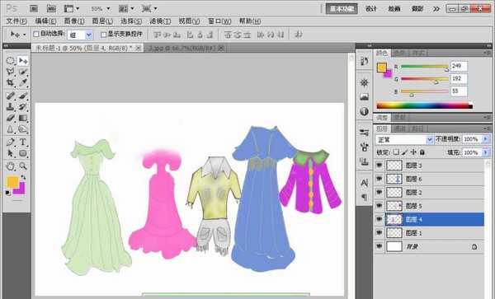Switch to the 设计 workspace
Screen dimensions: 495x299
371,9
